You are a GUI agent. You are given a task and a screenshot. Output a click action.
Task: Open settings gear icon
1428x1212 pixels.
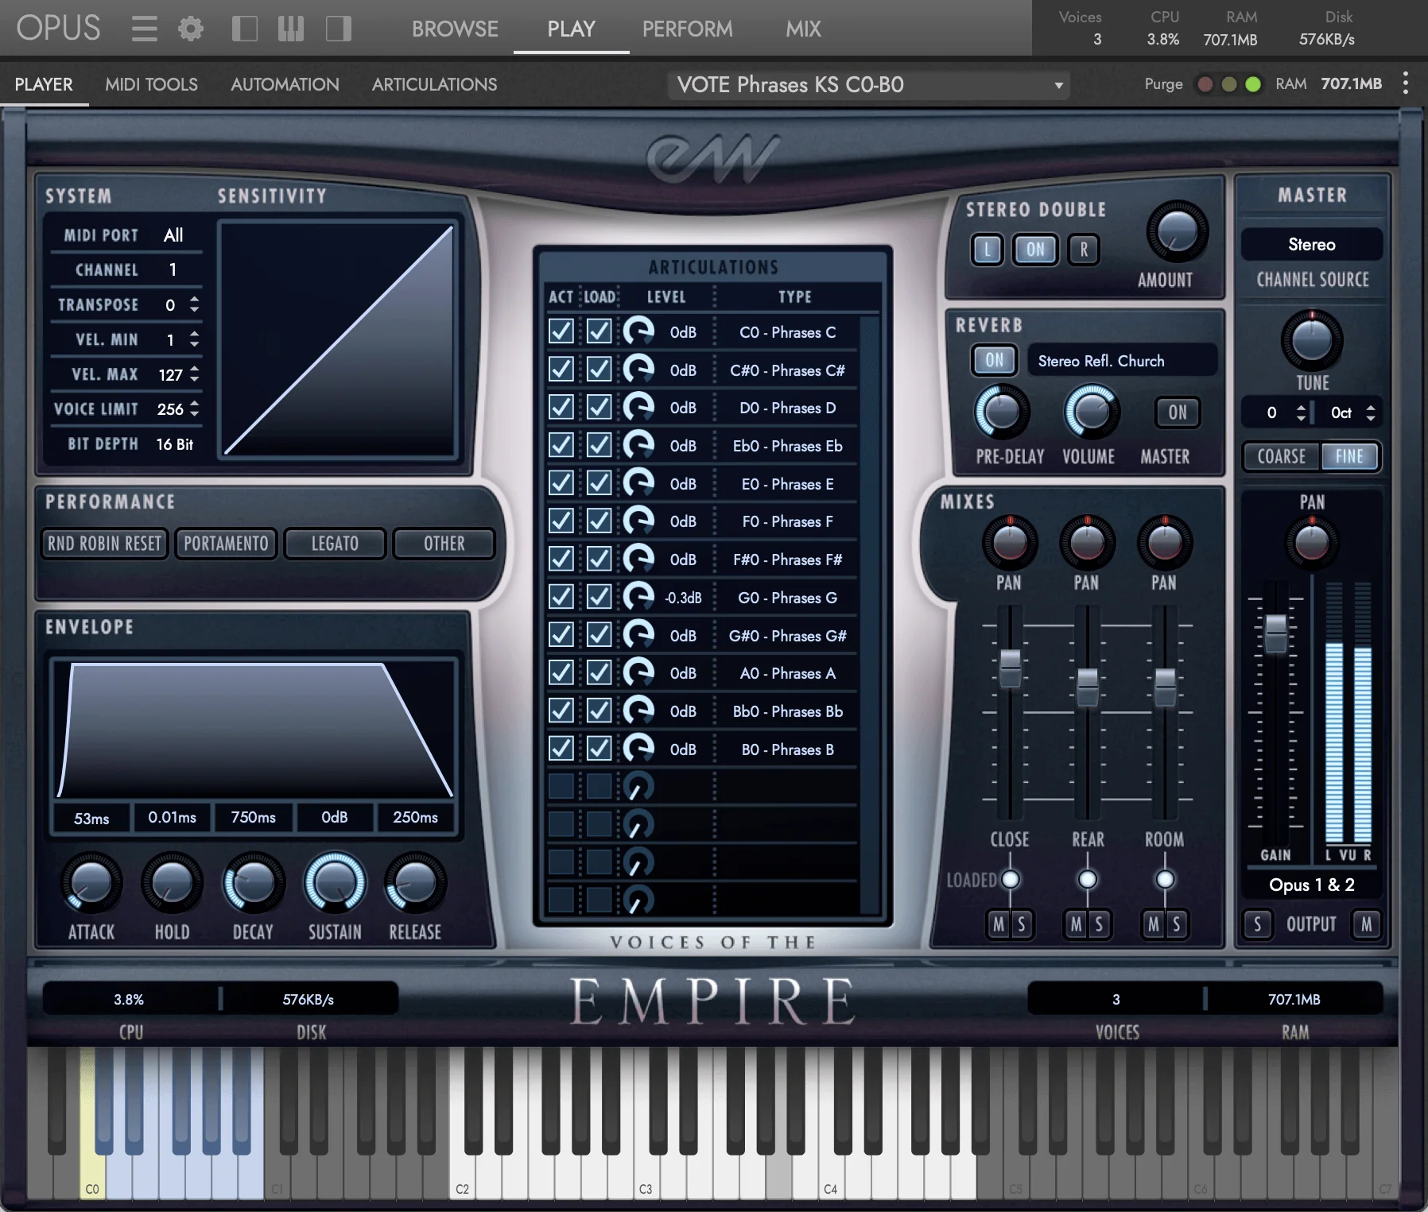(x=191, y=29)
